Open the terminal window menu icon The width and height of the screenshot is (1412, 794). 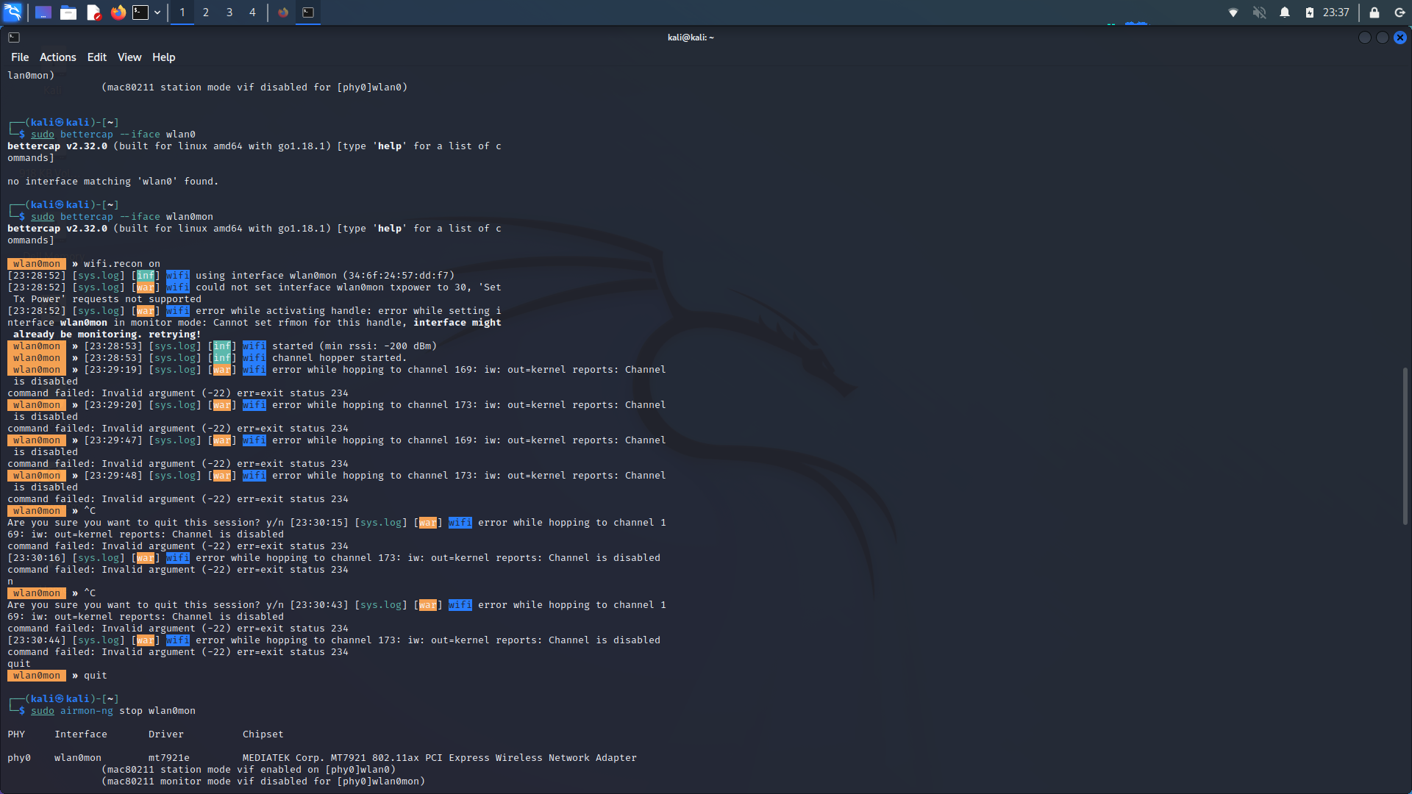(x=14, y=37)
